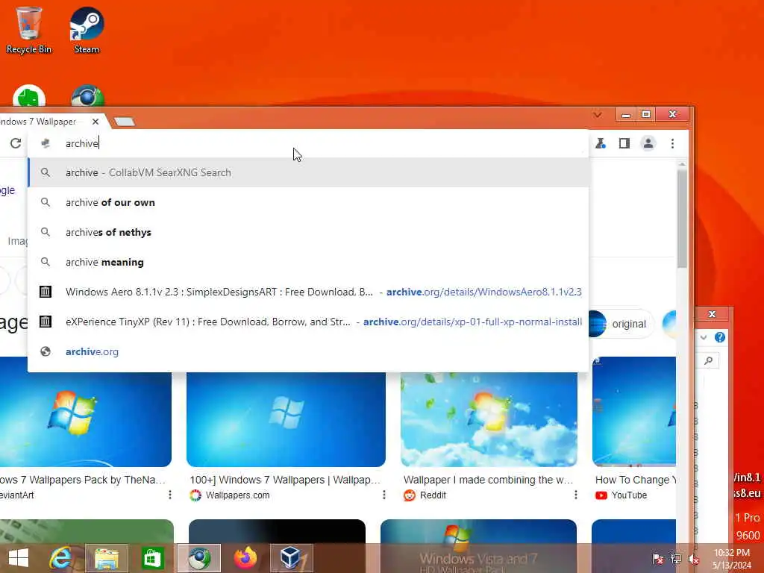Choose the archive.org URL suggestion
Viewport: 764px width, 573px height.
click(x=308, y=351)
